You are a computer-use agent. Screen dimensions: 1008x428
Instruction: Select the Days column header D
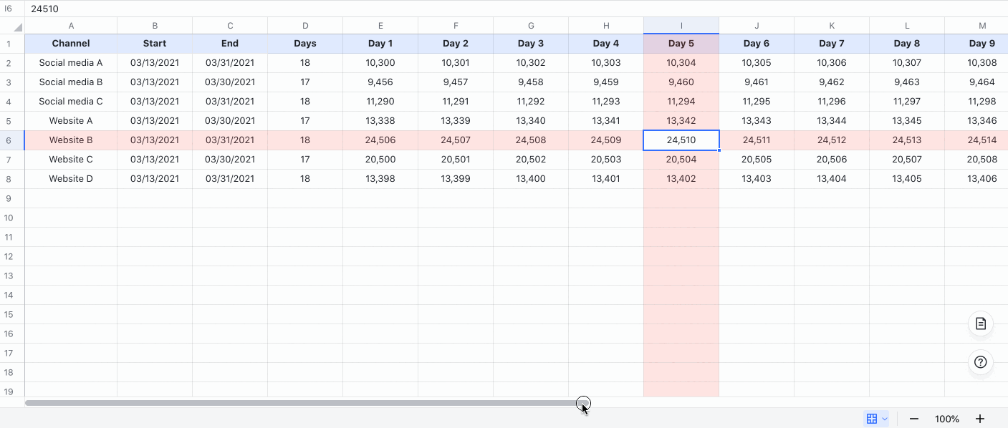coord(305,25)
